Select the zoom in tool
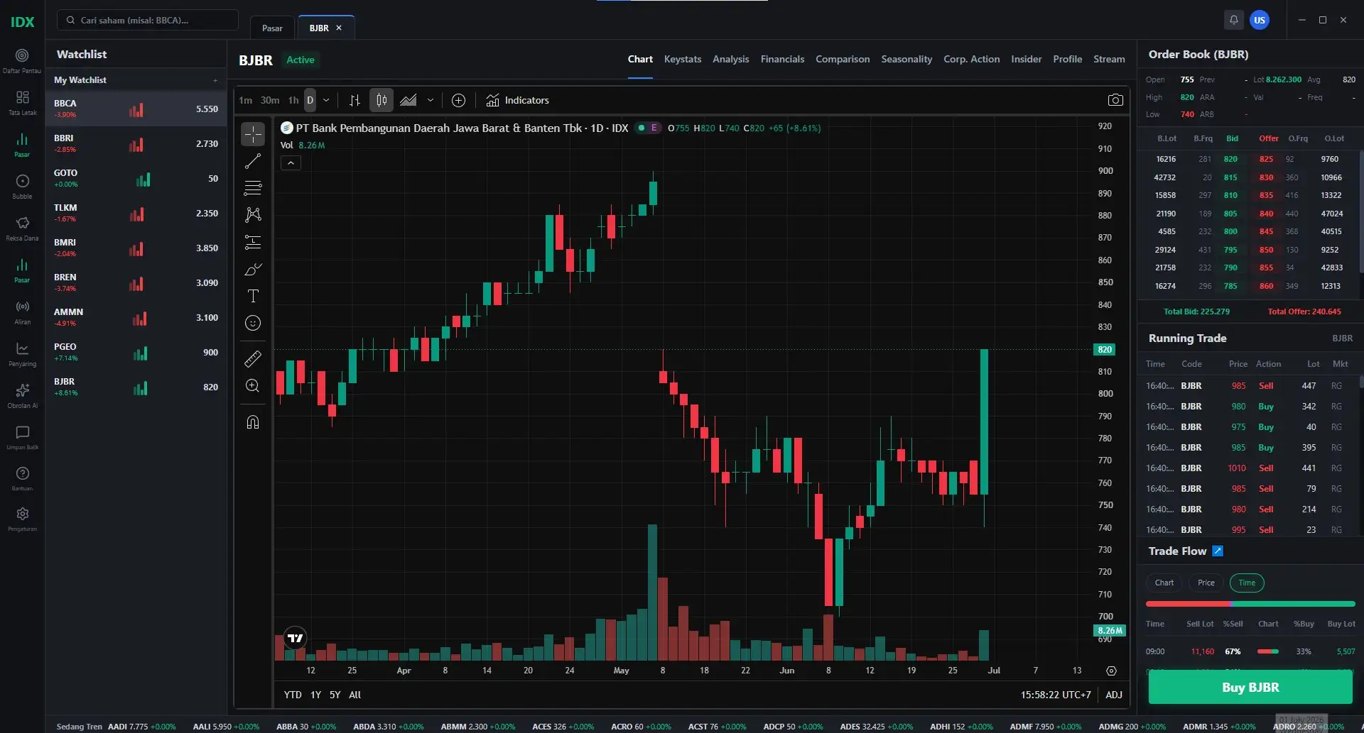Viewport: 1364px width, 733px height. coord(253,385)
